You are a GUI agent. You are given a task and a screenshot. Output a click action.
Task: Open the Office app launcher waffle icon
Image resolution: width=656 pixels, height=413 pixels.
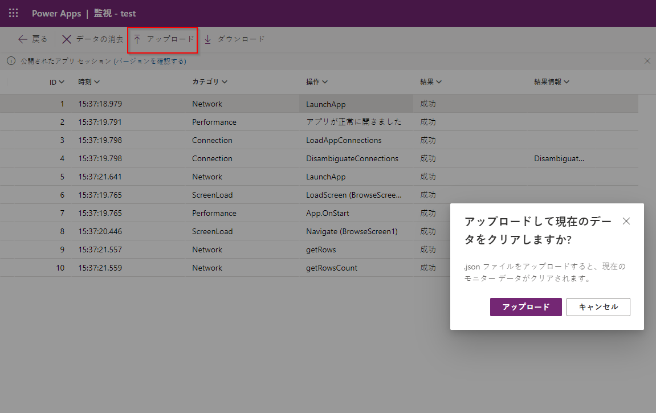click(13, 13)
